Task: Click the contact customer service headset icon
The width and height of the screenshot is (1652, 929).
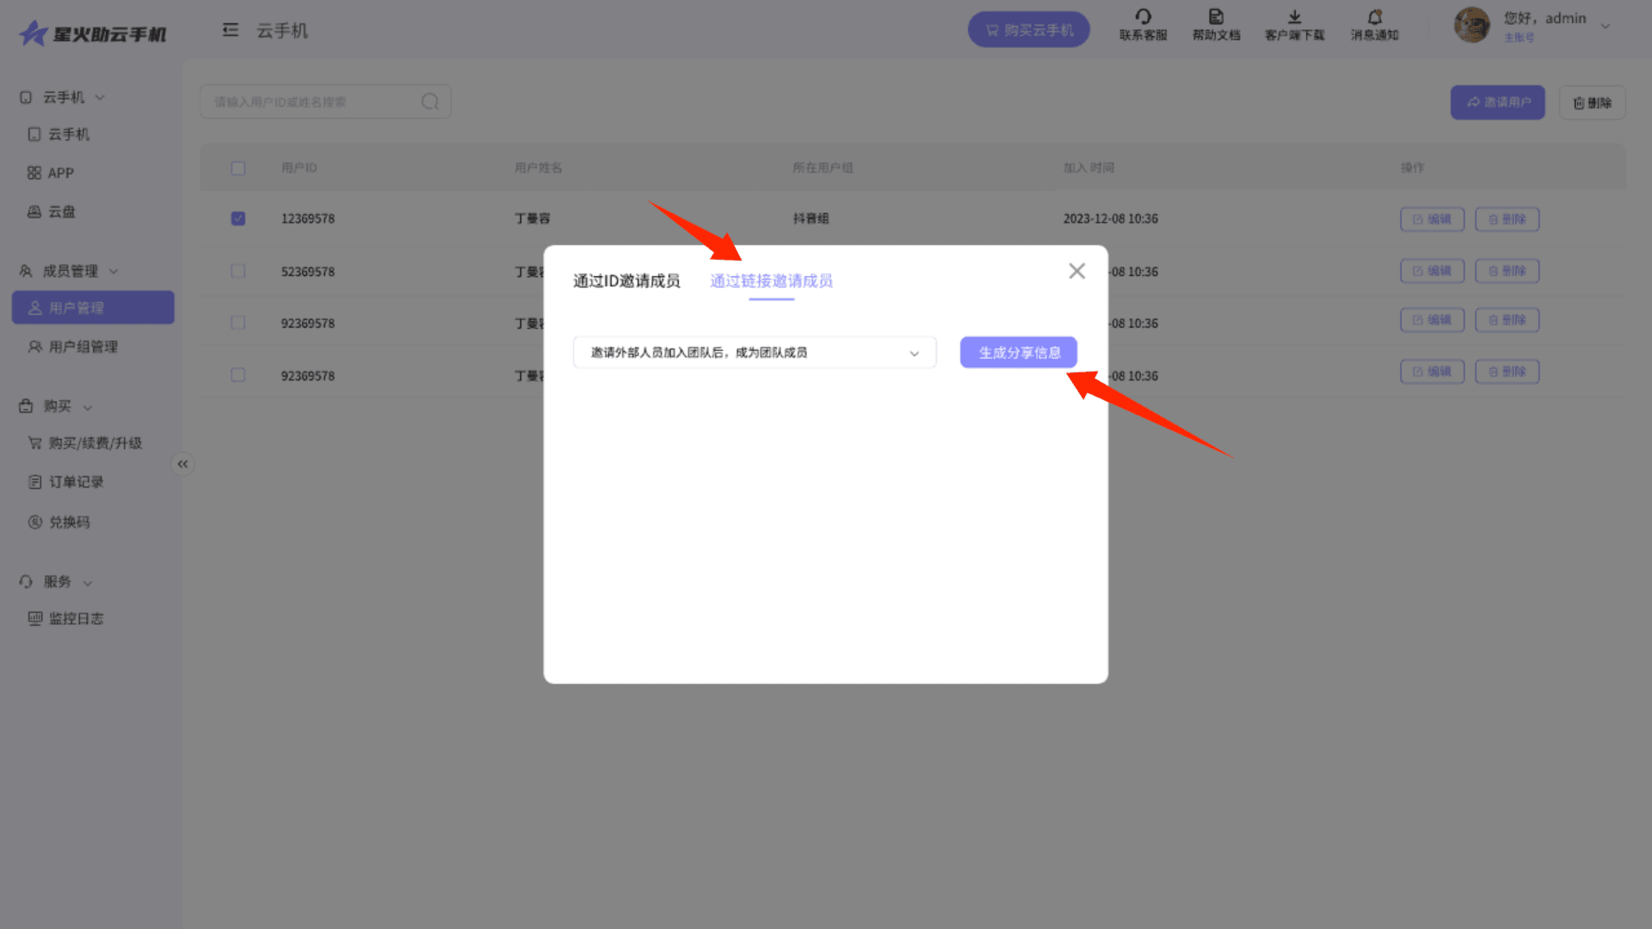Action: (1143, 17)
